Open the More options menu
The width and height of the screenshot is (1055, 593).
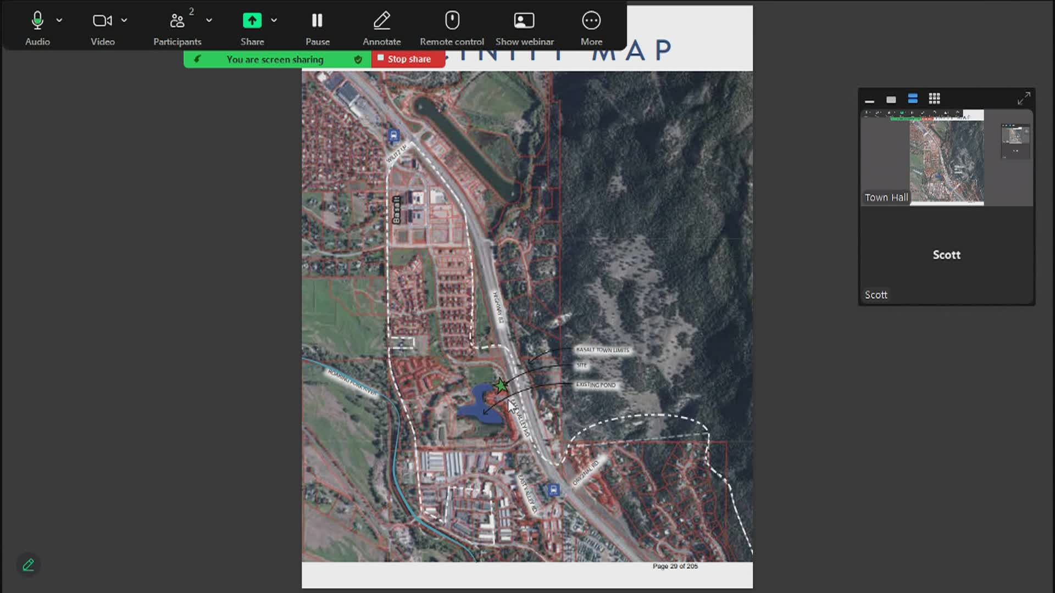[x=591, y=20]
